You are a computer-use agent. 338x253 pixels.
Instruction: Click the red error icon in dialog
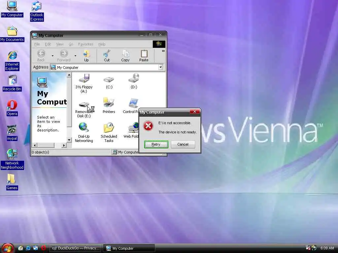point(148,126)
